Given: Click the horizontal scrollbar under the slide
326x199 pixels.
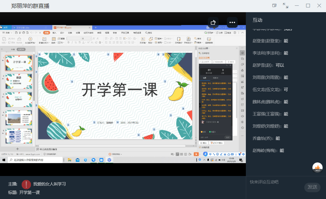Looking at the screenshot, I should click(x=115, y=146).
